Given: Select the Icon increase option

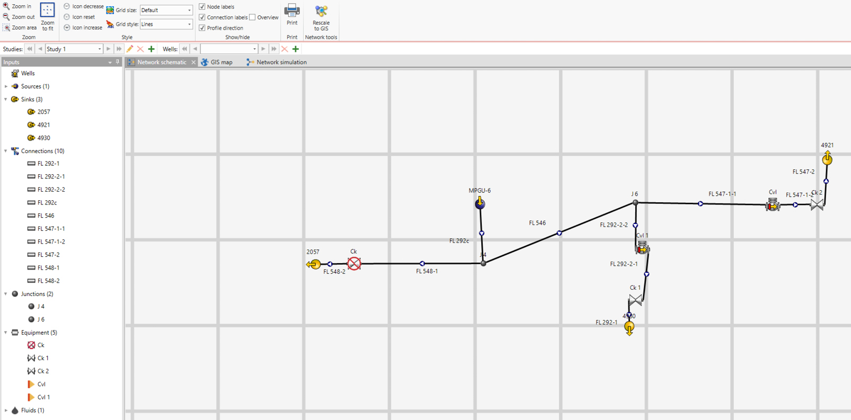Looking at the screenshot, I should click(83, 28).
